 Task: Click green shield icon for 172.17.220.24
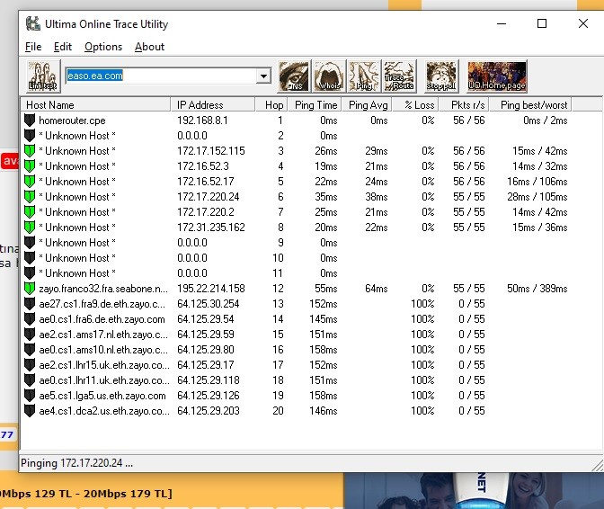30,197
